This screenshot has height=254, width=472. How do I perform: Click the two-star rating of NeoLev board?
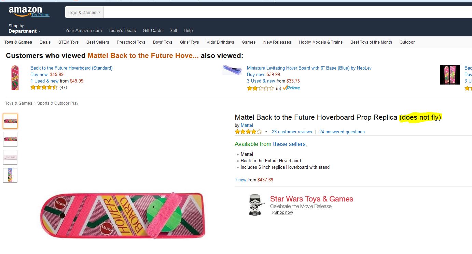point(260,88)
